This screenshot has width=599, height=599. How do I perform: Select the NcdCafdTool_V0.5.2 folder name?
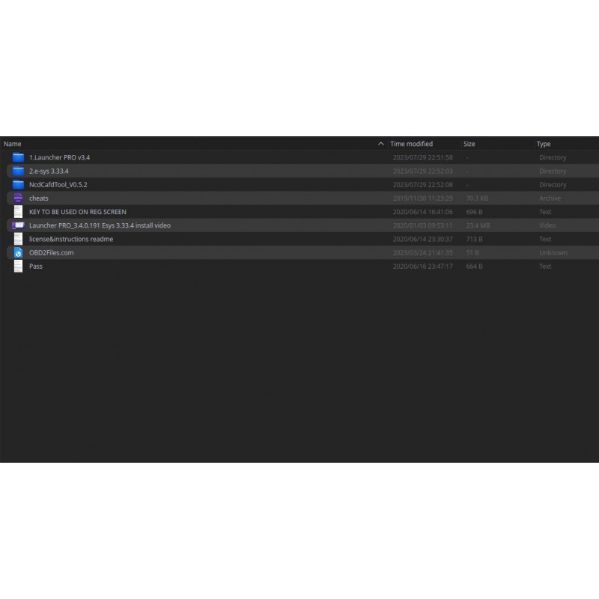(58, 184)
